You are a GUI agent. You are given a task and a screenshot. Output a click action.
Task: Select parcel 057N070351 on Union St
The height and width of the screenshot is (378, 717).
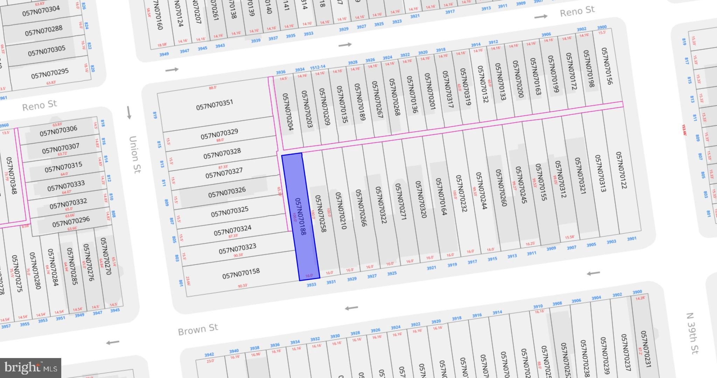[x=214, y=105]
